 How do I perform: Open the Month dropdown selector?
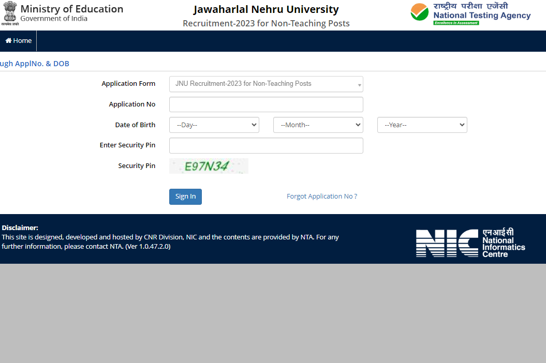click(318, 125)
